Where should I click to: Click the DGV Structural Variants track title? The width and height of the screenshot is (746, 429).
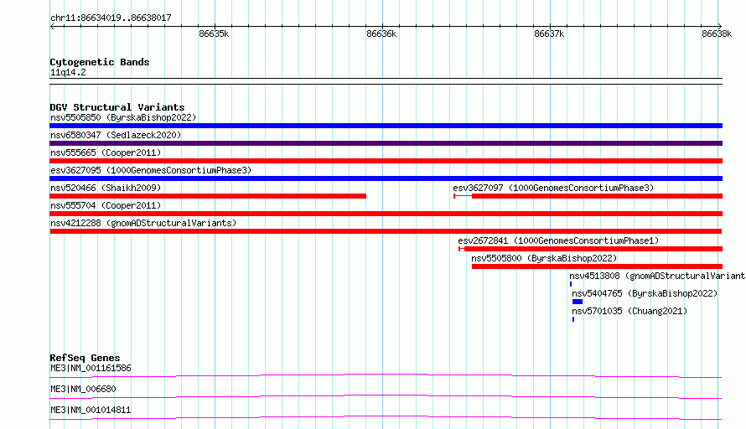117,107
